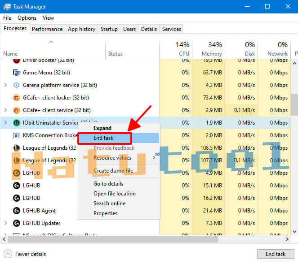Select the LGHUB Updater process row
The image size is (298, 264).
pos(145,223)
